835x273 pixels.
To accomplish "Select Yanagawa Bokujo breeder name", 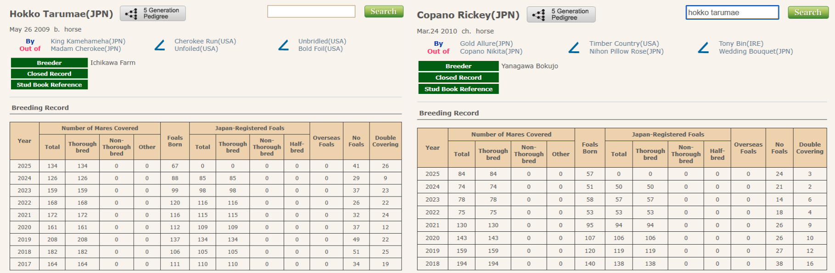I will [x=530, y=66].
